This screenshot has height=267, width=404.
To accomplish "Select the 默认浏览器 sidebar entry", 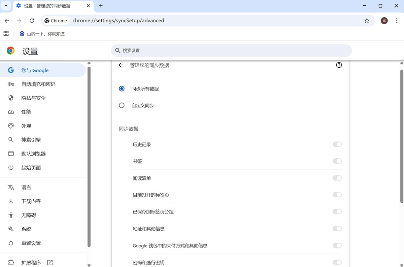I will tap(34, 154).
